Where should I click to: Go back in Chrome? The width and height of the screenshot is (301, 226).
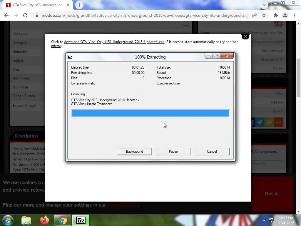(6, 15)
